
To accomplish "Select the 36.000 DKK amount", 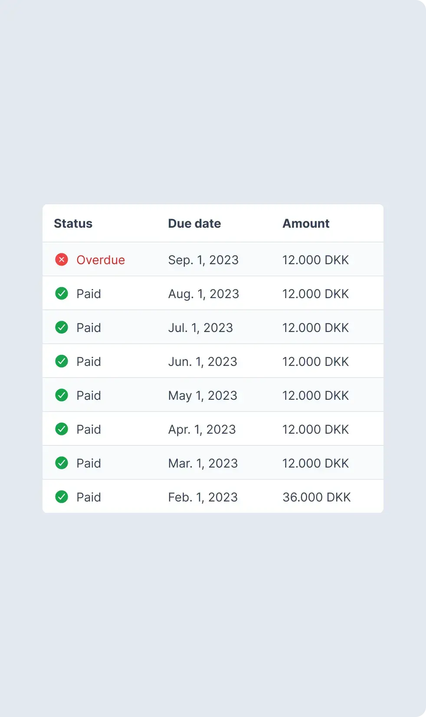I will tap(316, 498).
